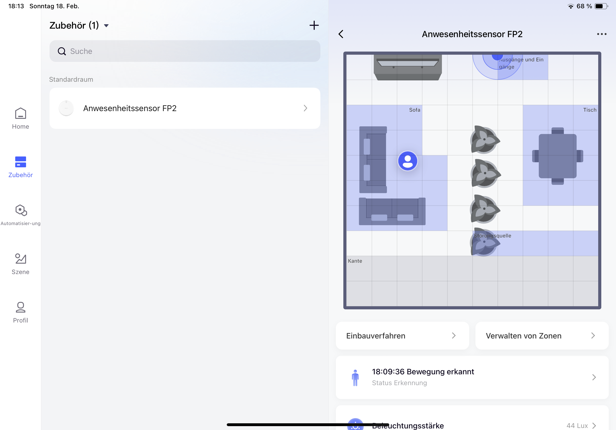Click the magnifier search icon
The height and width of the screenshot is (430, 616).
click(x=62, y=51)
